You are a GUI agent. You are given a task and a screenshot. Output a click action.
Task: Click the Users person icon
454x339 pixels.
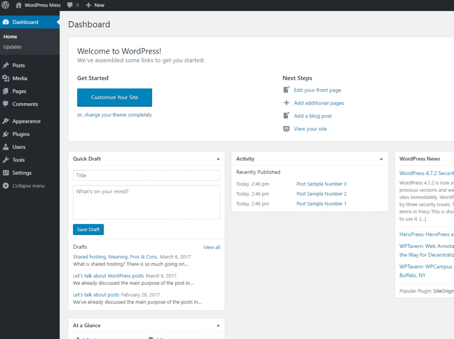click(6, 147)
